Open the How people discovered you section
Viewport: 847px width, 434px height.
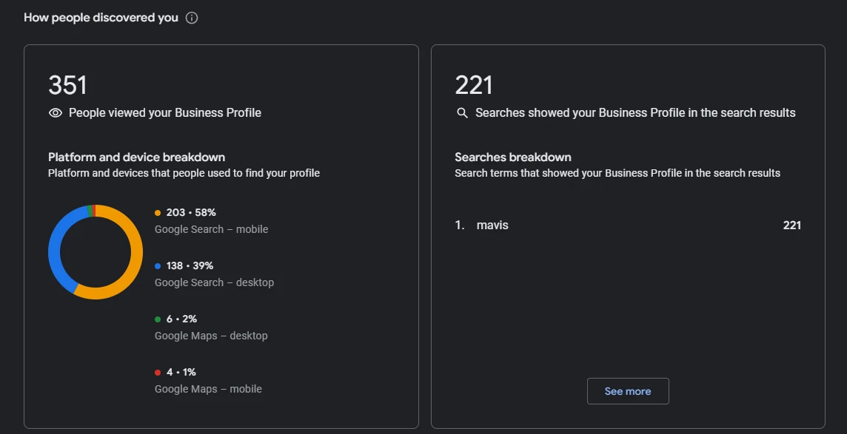[101, 17]
